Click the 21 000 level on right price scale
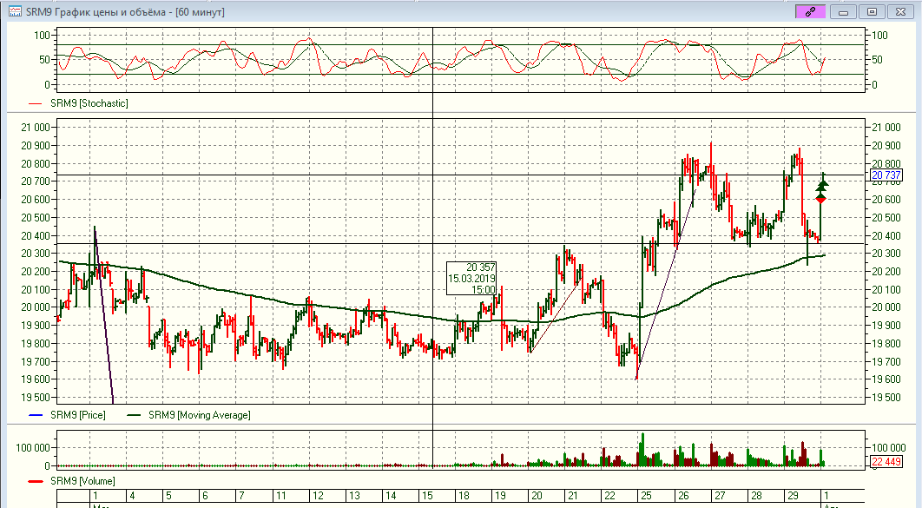The image size is (922, 508). tap(886, 127)
